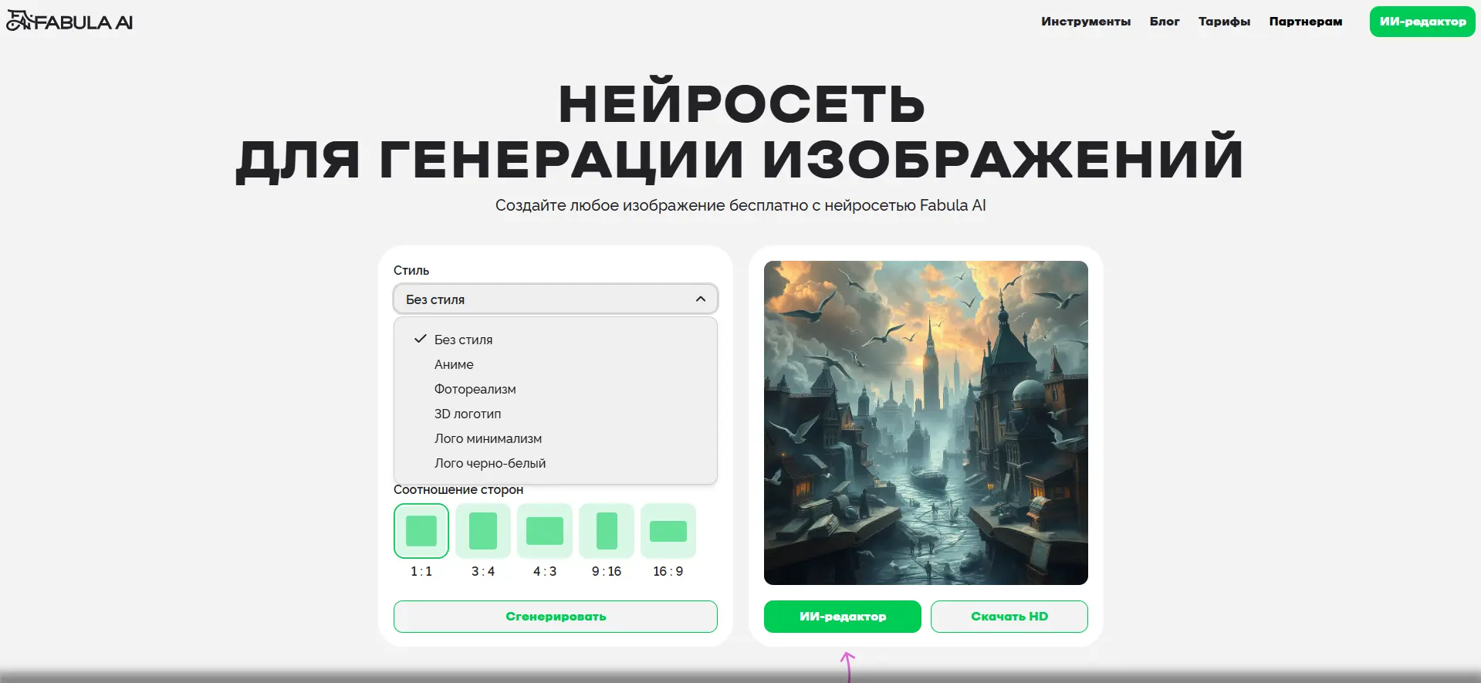Select the 1:1 aspect ratio icon
This screenshot has width=1481, height=683.
click(421, 531)
